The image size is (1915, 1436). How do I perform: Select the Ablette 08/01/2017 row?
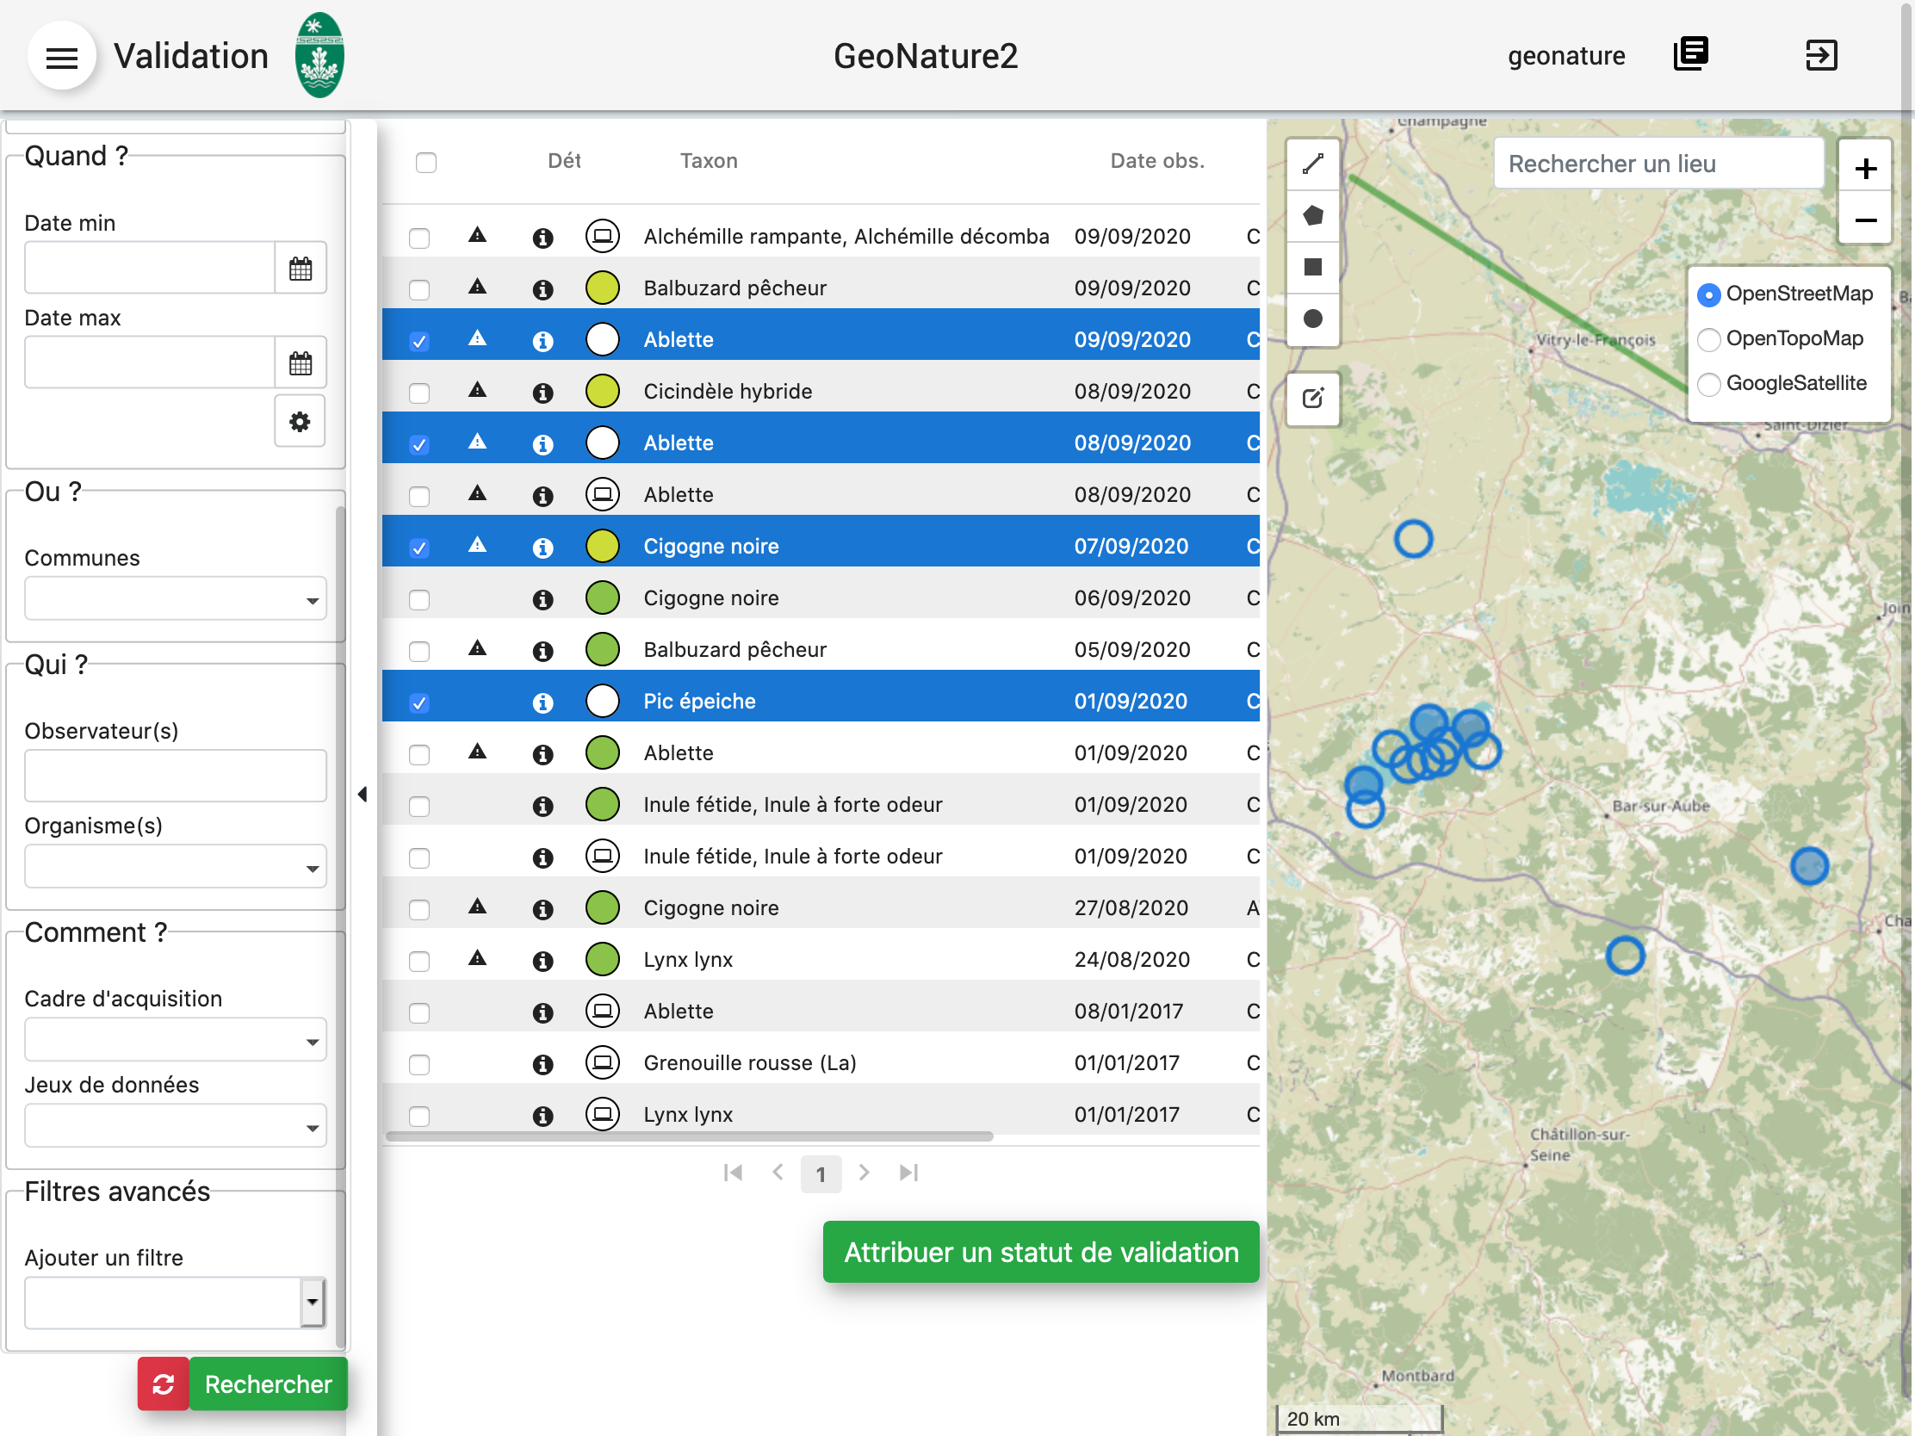pos(821,1011)
